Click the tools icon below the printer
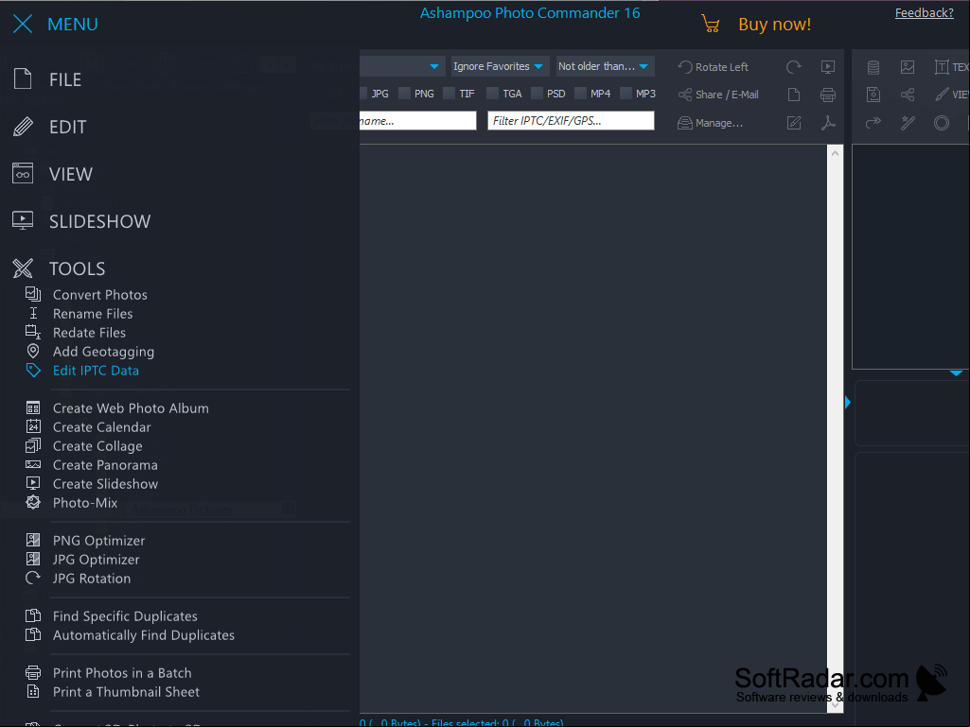Viewport: 970px width, 727px height. pyautogui.click(x=828, y=123)
